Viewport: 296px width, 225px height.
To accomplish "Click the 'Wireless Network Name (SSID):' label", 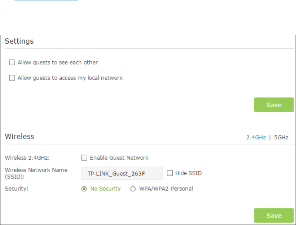I will (x=36, y=173).
